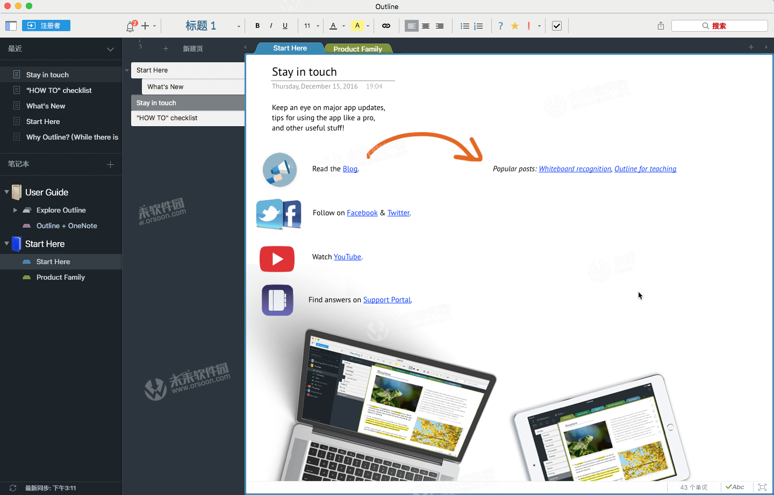
Task: Align text to the right
Action: pos(440,26)
